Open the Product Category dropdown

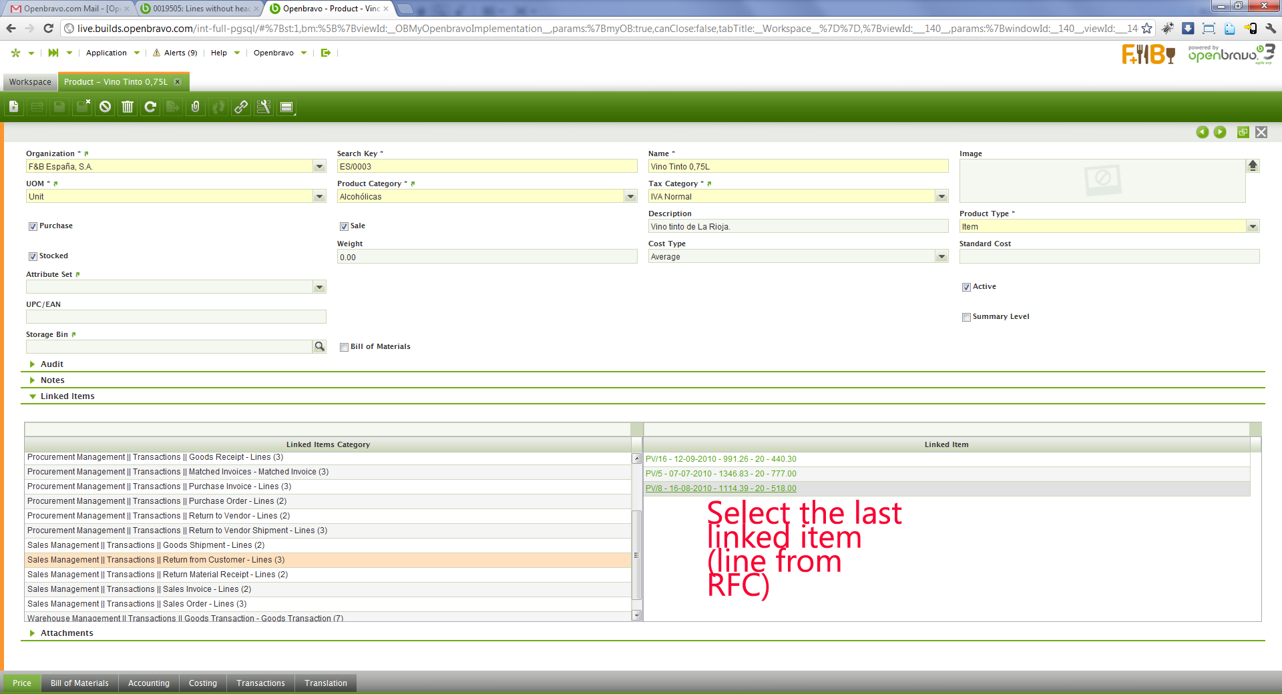coord(631,196)
